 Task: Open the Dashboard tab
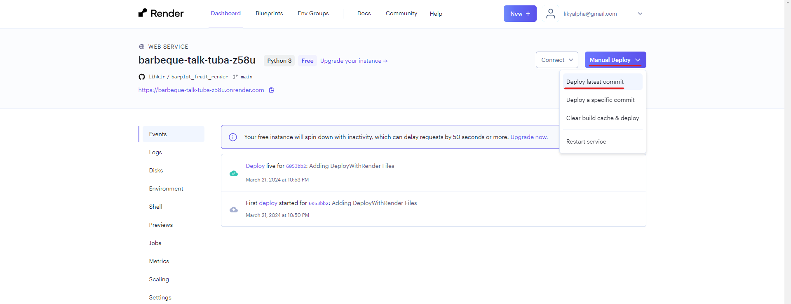pos(226,13)
